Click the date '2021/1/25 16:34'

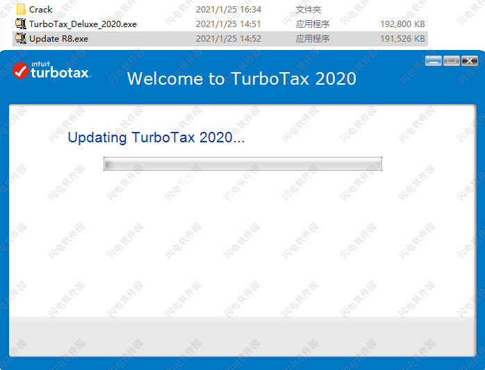pyautogui.click(x=229, y=10)
